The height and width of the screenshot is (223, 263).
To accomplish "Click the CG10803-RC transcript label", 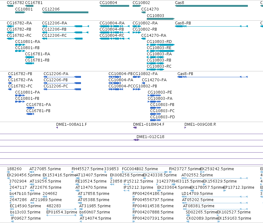I will [x=159, y=66].
